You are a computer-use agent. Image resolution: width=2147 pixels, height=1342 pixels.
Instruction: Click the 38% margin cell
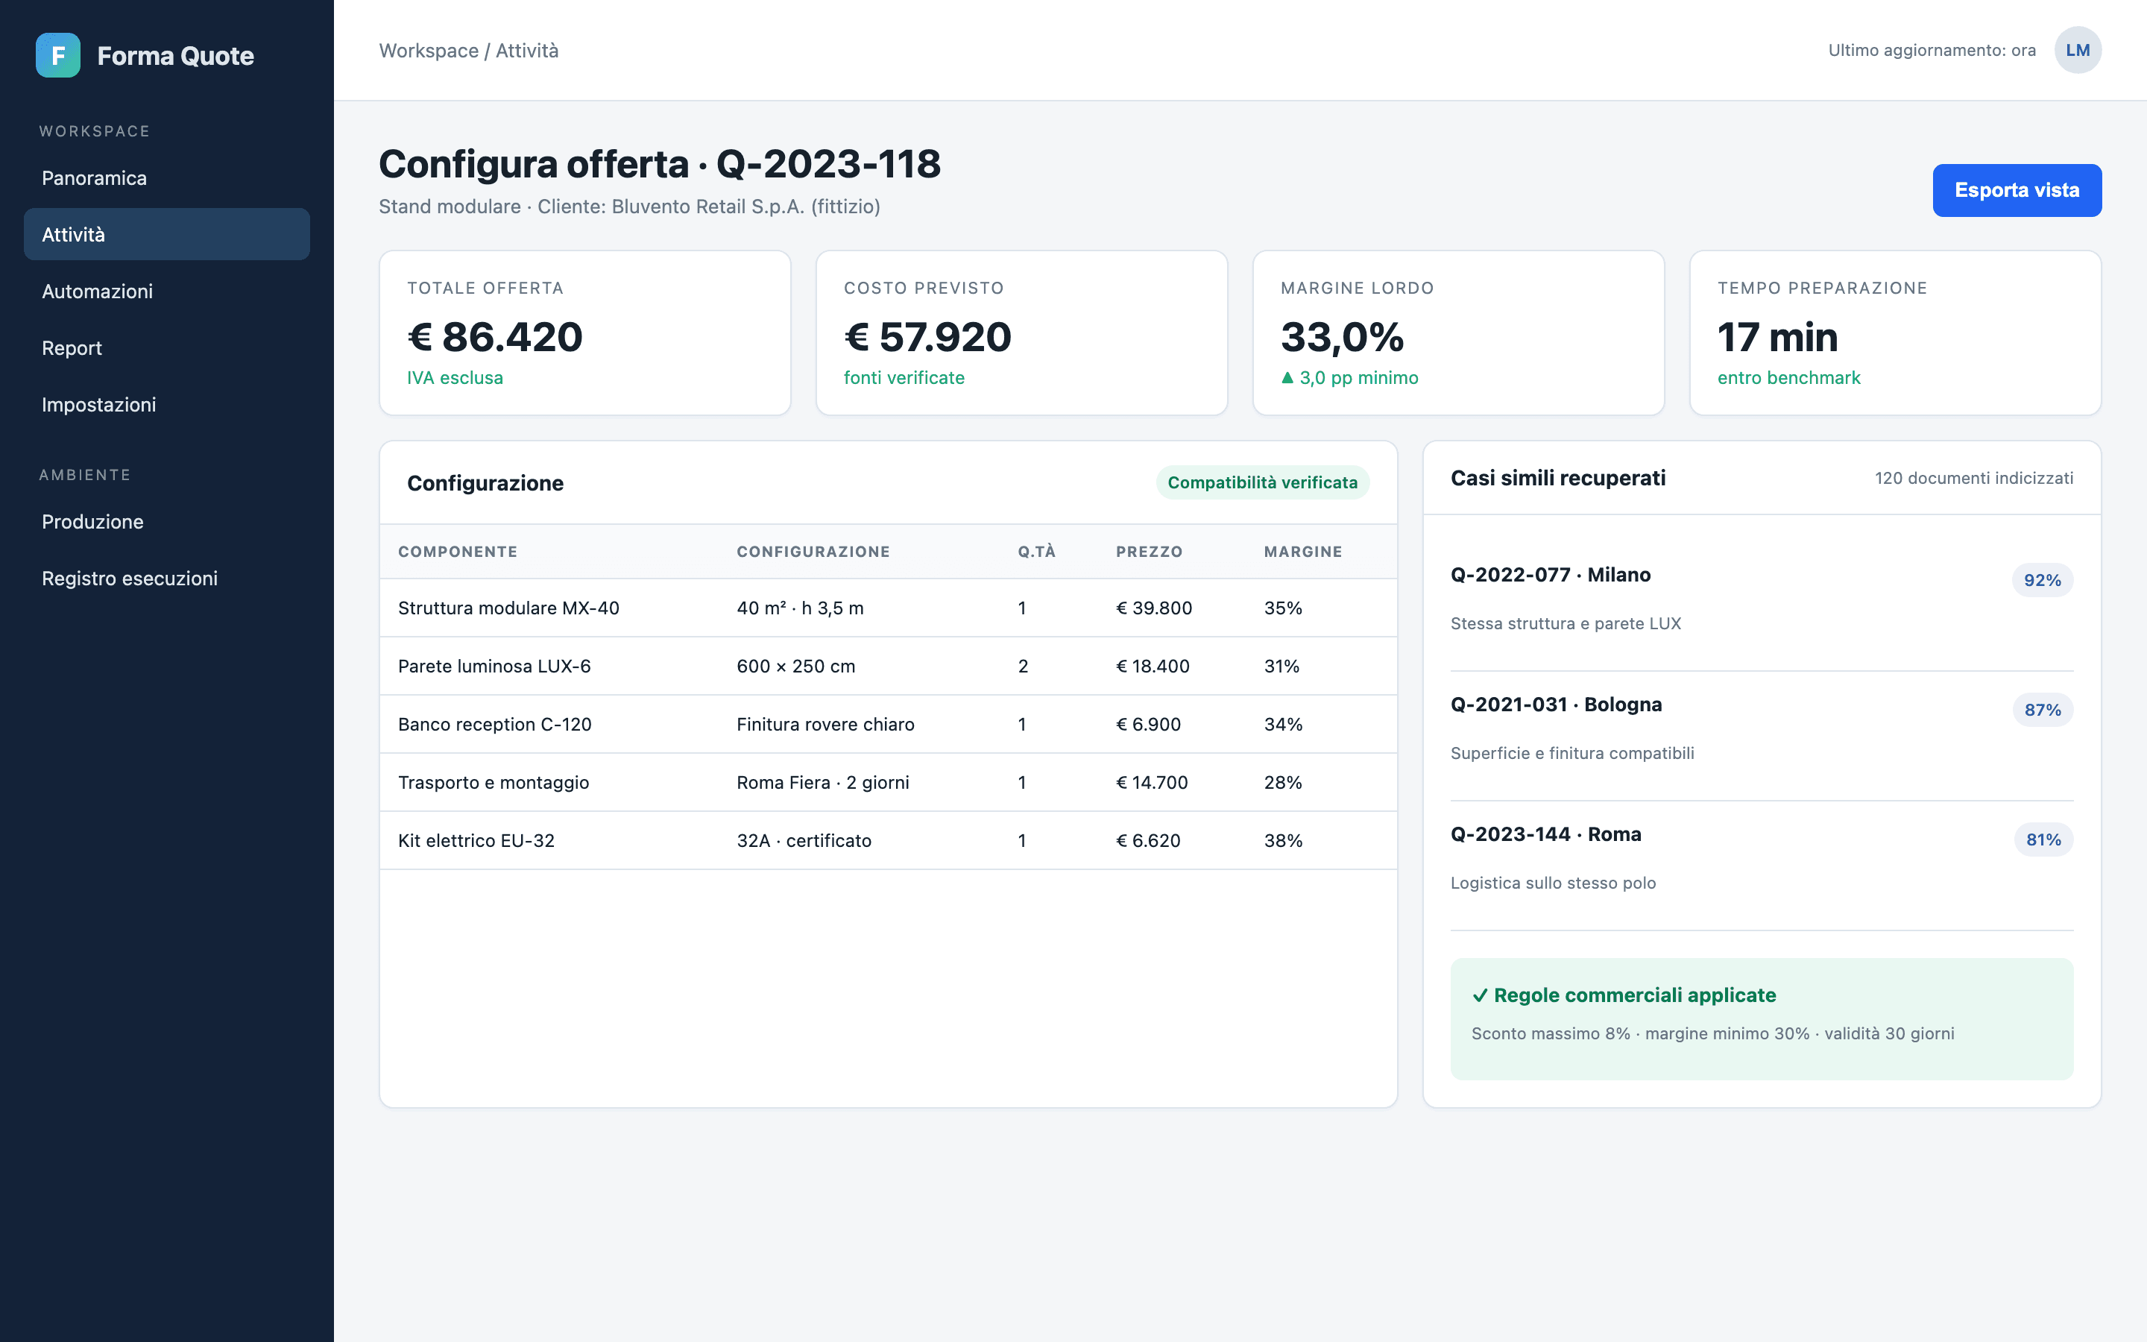coord(1283,840)
